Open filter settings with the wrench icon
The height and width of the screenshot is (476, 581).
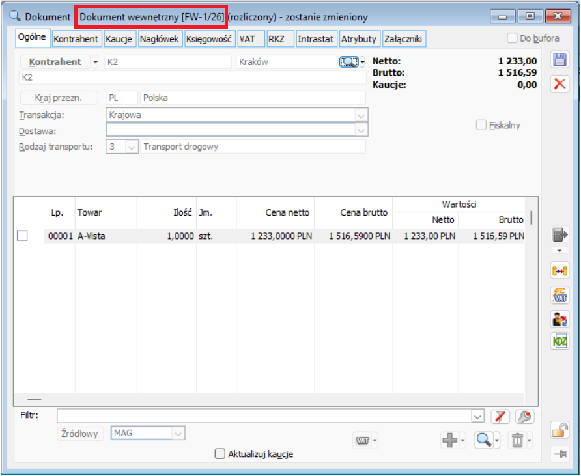click(x=525, y=415)
